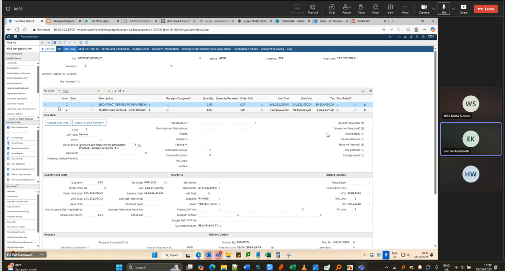Click the Change Line Type button

point(58,123)
